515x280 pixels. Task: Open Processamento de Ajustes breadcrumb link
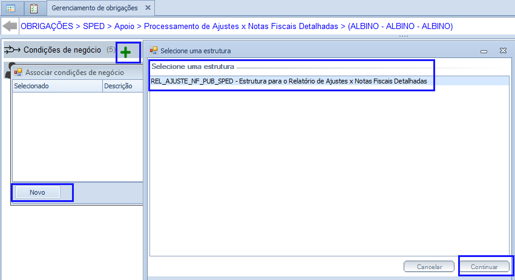point(241,26)
